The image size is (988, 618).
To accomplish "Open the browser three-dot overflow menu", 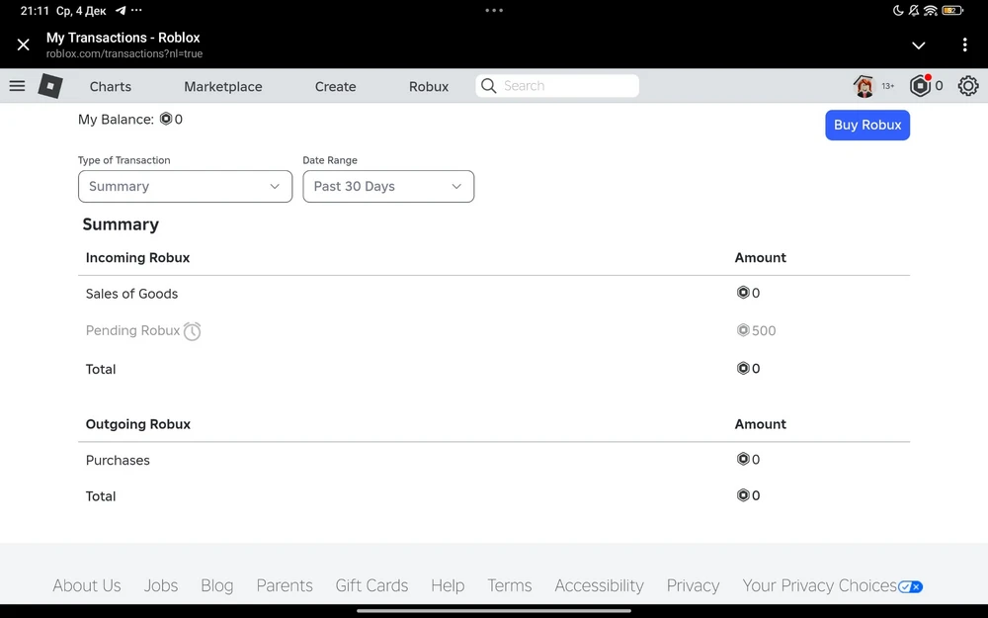I will pos(964,44).
